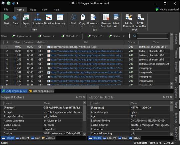Pin the Request Details panel
Image resolution: width=180 pixels, height=145 pixels.
77,97
